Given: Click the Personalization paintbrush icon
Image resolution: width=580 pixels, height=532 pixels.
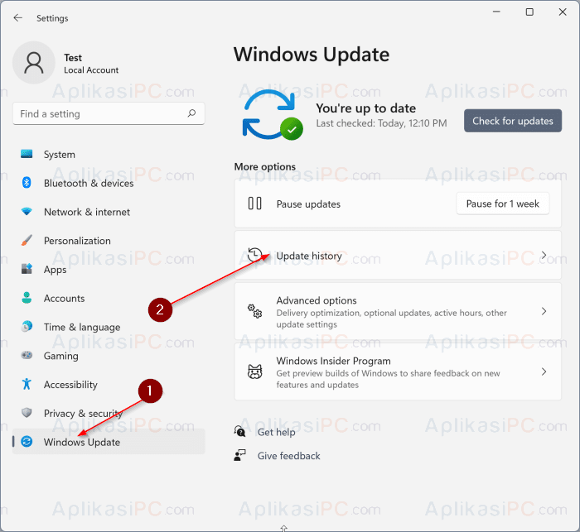Looking at the screenshot, I should (27, 240).
